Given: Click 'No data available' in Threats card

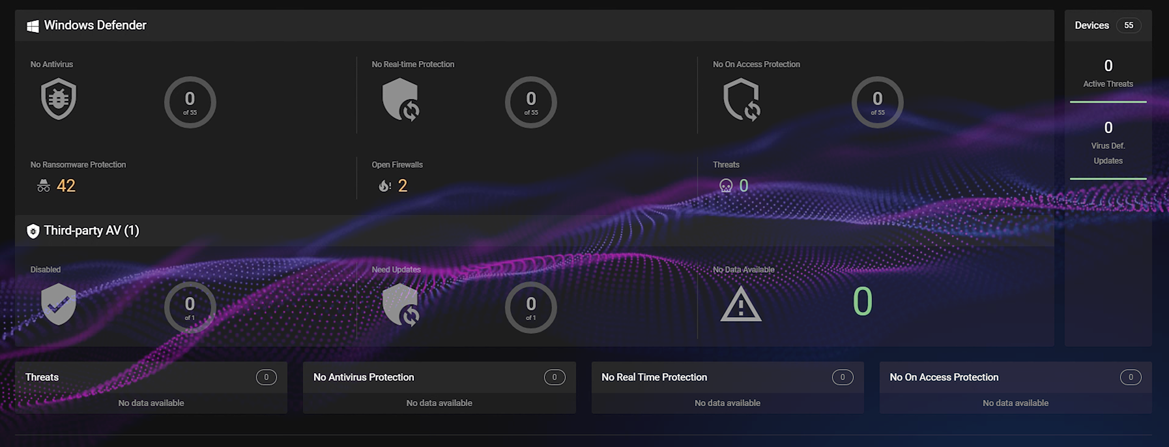Looking at the screenshot, I should click(x=151, y=403).
